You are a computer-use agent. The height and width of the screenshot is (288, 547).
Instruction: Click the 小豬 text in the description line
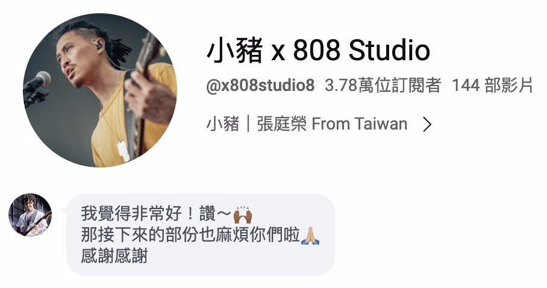222,124
